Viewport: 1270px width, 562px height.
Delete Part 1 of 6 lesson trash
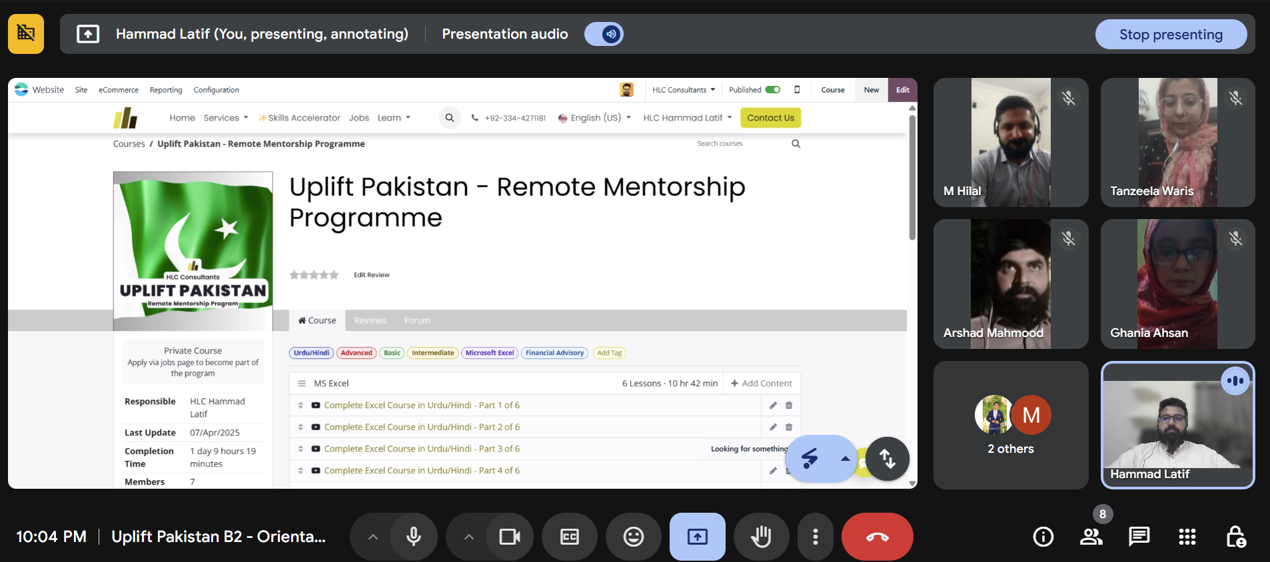click(789, 406)
